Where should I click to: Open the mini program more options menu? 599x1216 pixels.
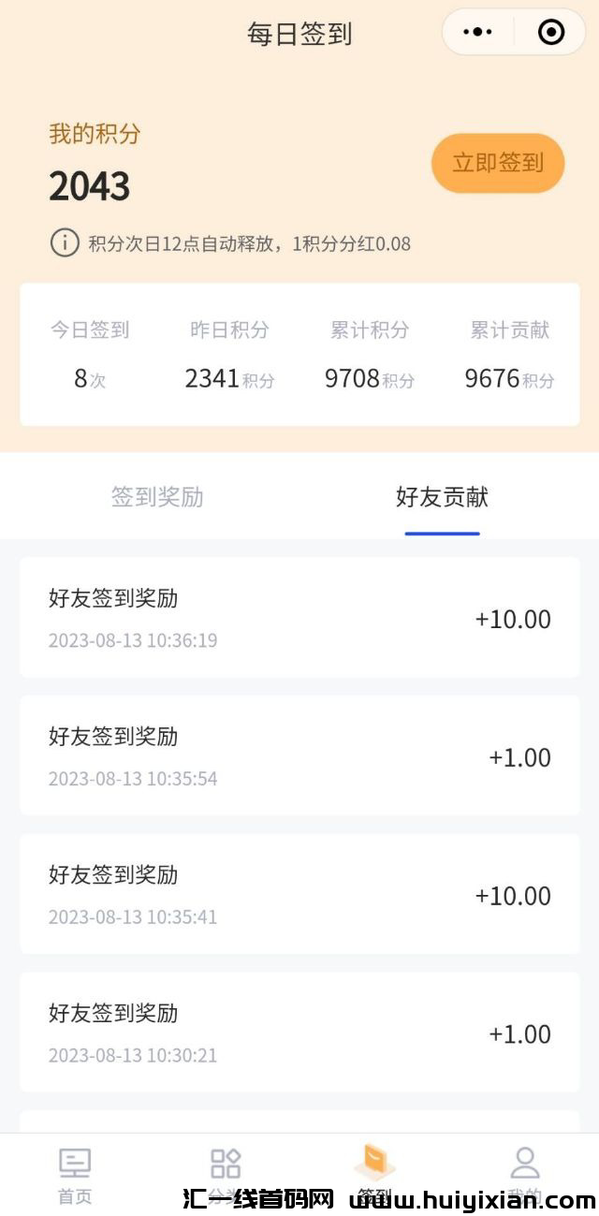[x=477, y=33]
